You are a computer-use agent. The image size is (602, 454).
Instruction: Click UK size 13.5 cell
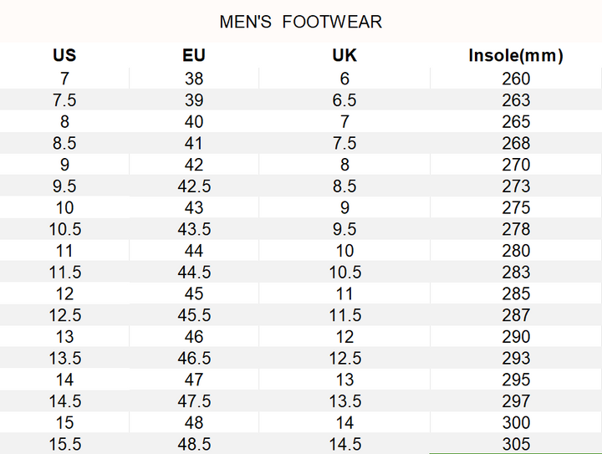coord(344,401)
